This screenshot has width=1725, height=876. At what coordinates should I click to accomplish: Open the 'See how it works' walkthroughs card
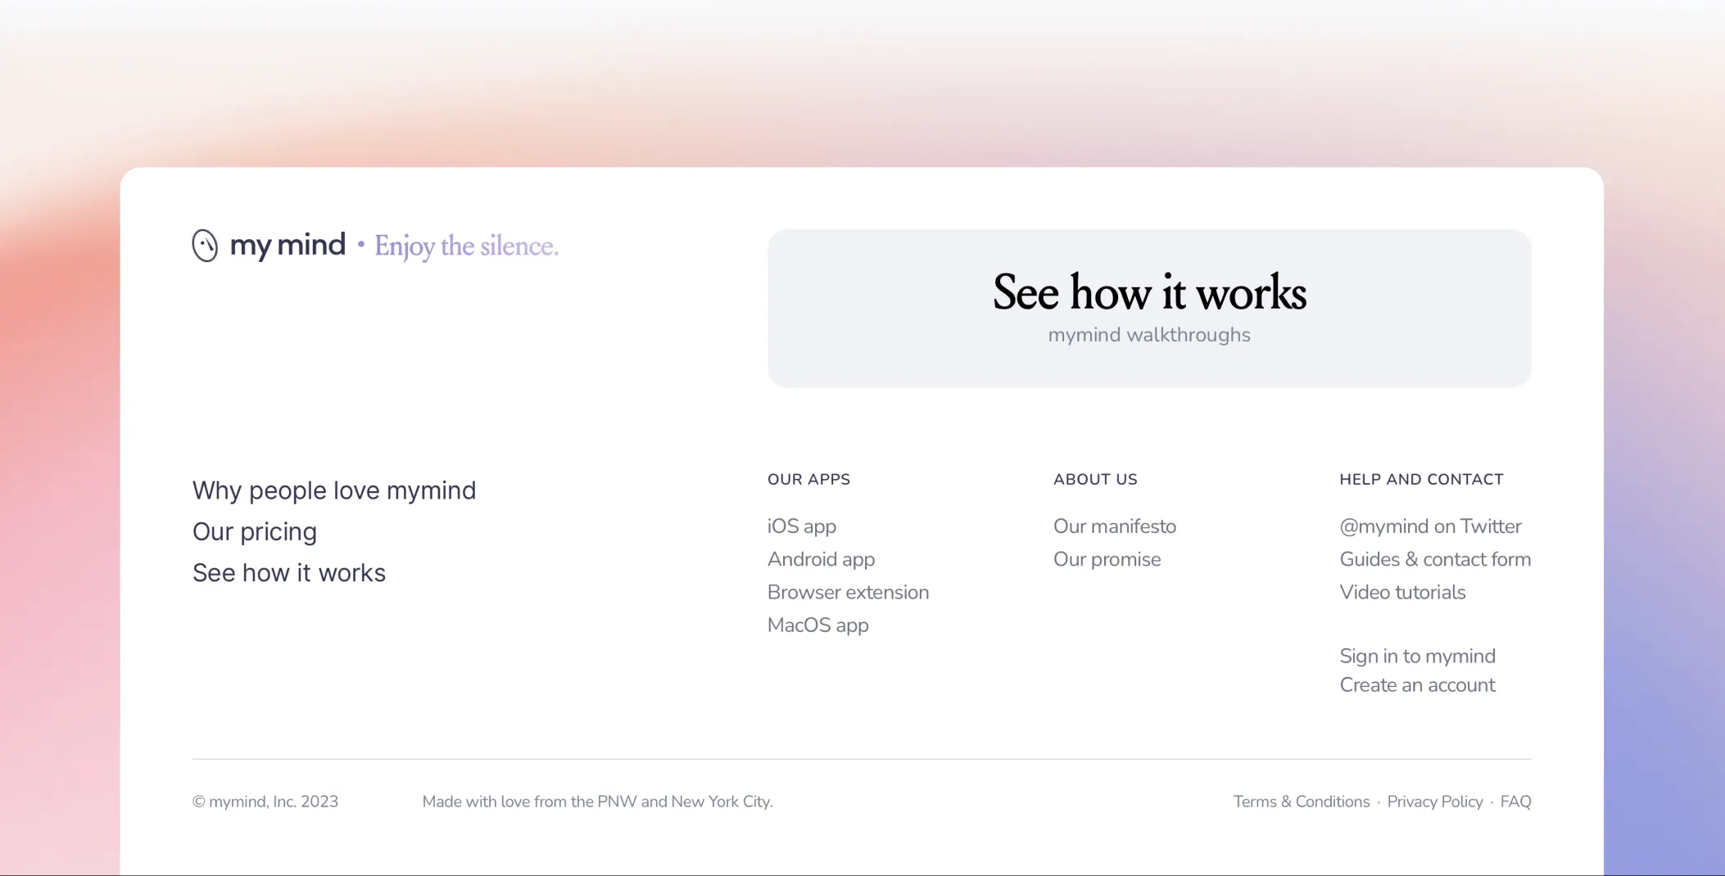[1148, 309]
